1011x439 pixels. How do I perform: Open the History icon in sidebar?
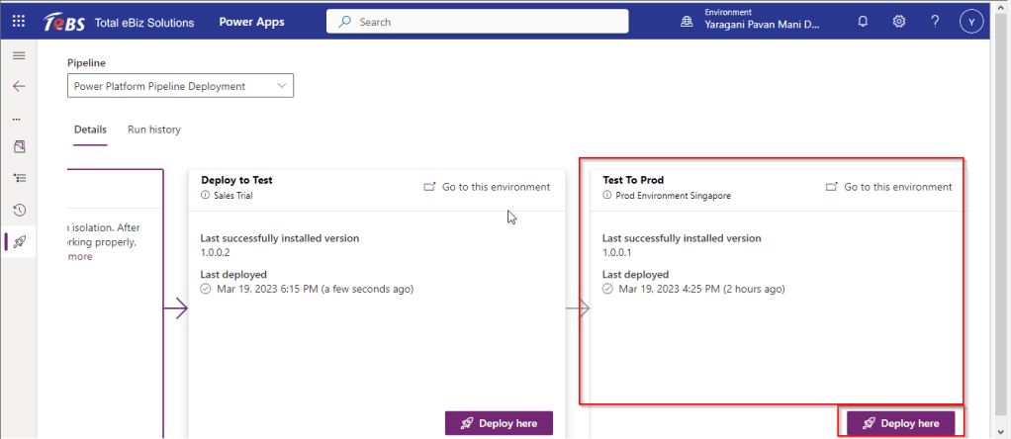pos(19,210)
